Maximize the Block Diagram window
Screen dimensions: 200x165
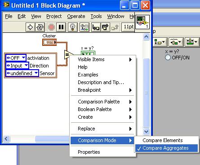[x=135, y=5]
